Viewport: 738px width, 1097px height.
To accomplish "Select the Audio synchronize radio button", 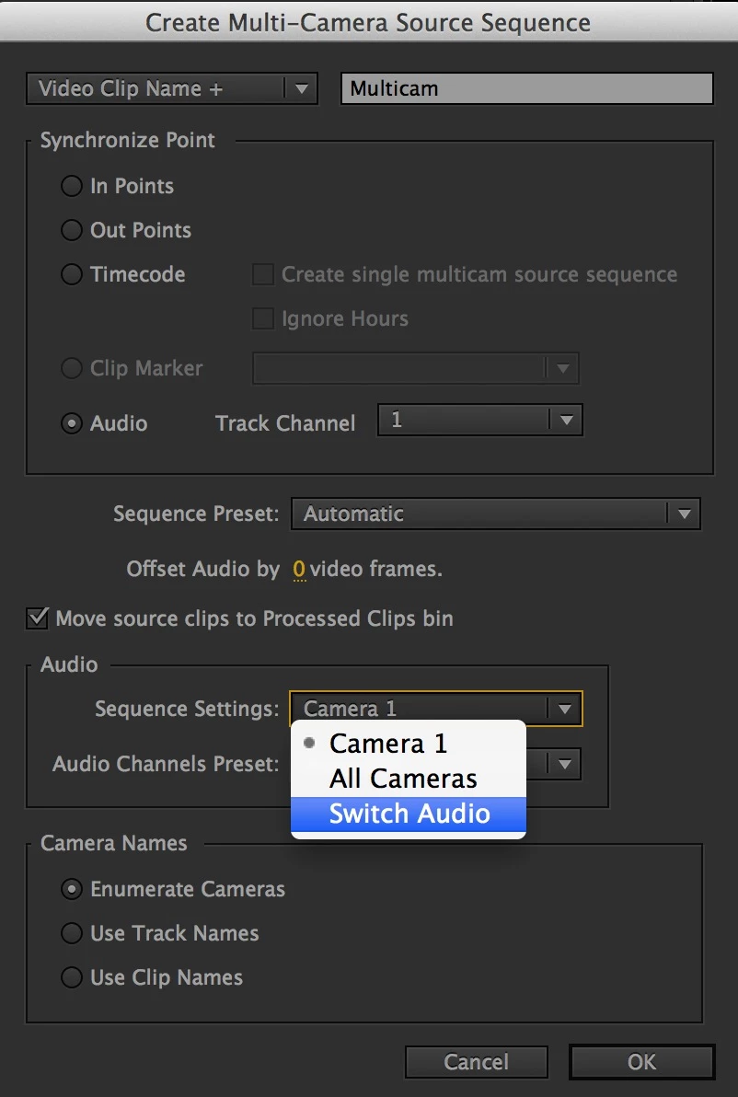I will click(x=72, y=423).
